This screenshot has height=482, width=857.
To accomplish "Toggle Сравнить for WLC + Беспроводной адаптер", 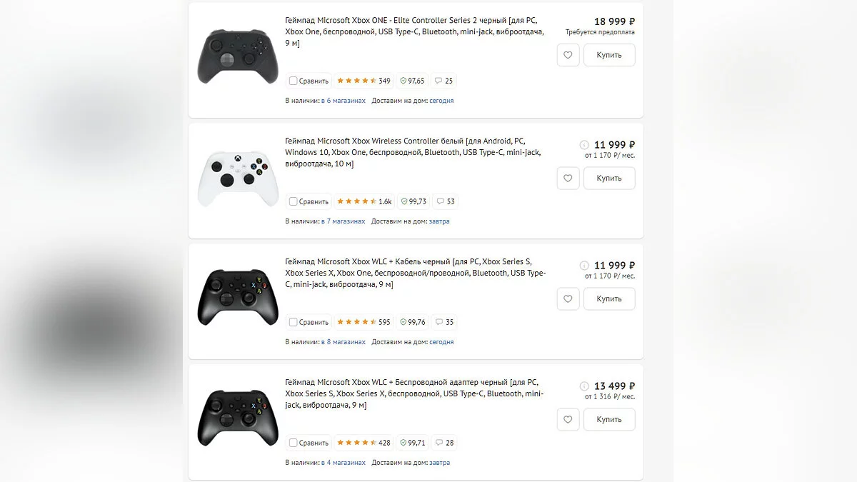I will (x=294, y=443).
